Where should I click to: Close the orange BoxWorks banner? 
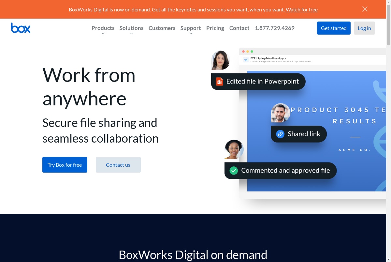pos(365,9)
